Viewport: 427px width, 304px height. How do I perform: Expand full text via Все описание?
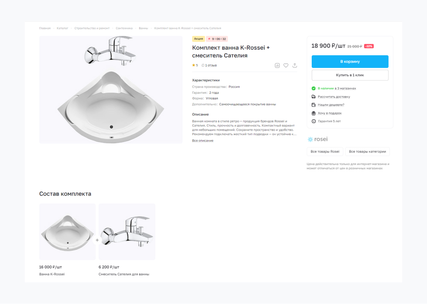coord(203,141)
